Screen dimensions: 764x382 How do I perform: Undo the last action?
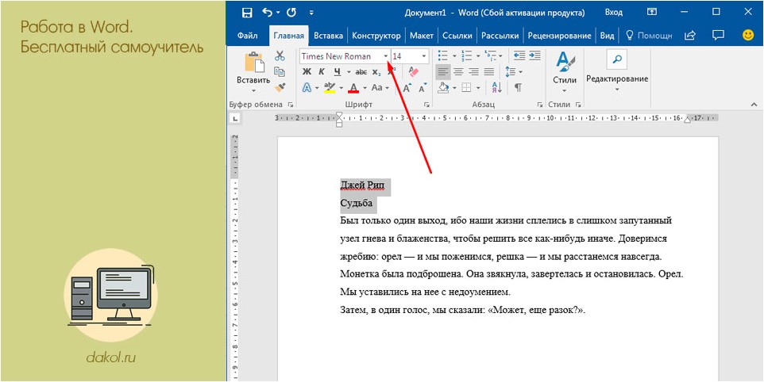[x=267, y=12]
